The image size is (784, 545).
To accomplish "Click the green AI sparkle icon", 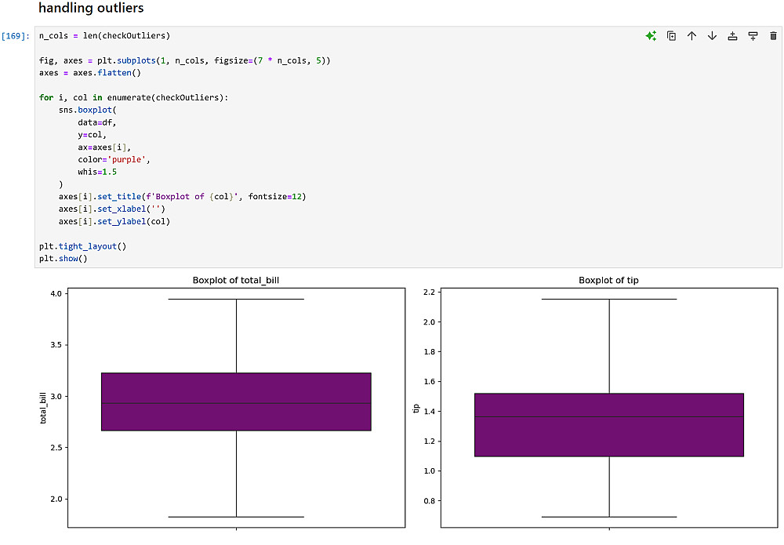I will tap(651, 36).
